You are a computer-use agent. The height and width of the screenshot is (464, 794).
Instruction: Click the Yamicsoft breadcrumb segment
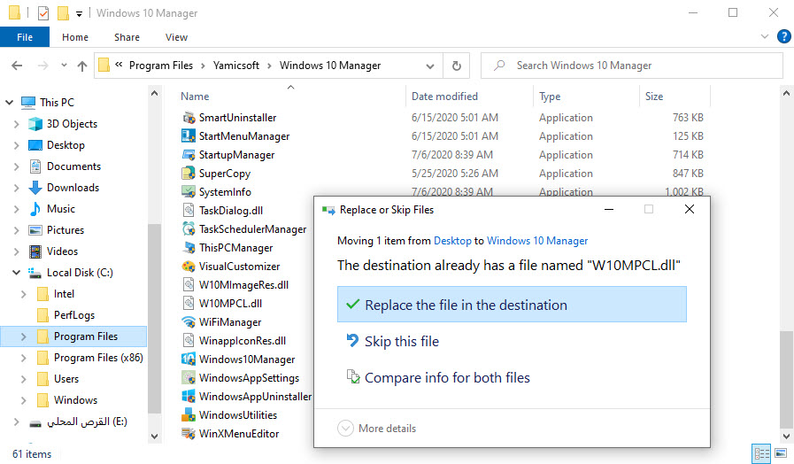pyautogui.click(x=236, y=66)
